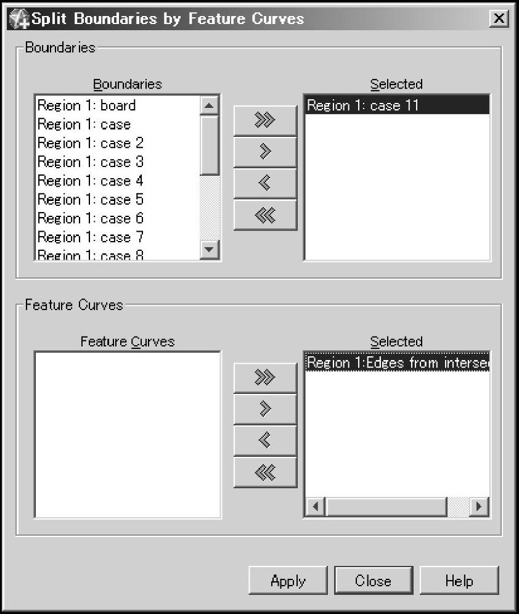Click Boundaries list scroll up arrow
Screen dimensions: 519x614
pyautogui.click(x=209, y=105)
